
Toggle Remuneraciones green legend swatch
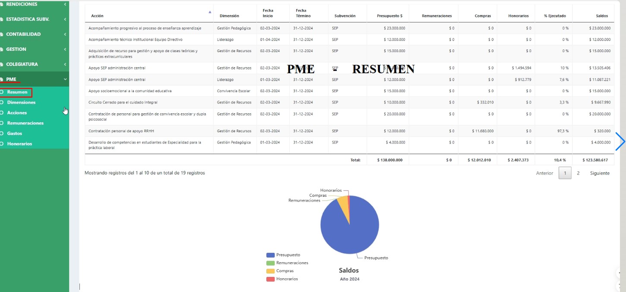[271, 263]
